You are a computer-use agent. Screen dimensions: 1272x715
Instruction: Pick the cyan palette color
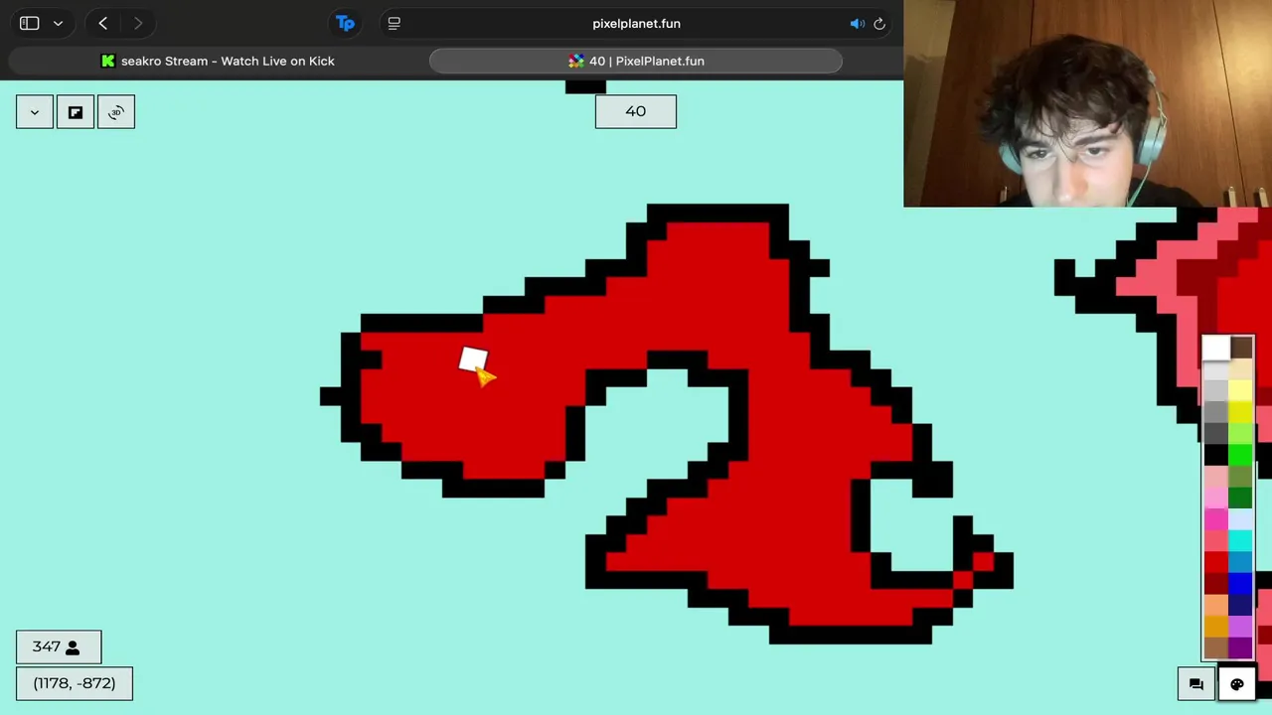pyautogui.click(x=1241, y=541)
